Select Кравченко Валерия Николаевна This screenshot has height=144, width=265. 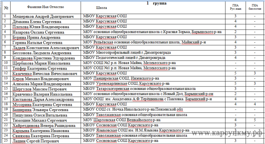pos(42,94)
